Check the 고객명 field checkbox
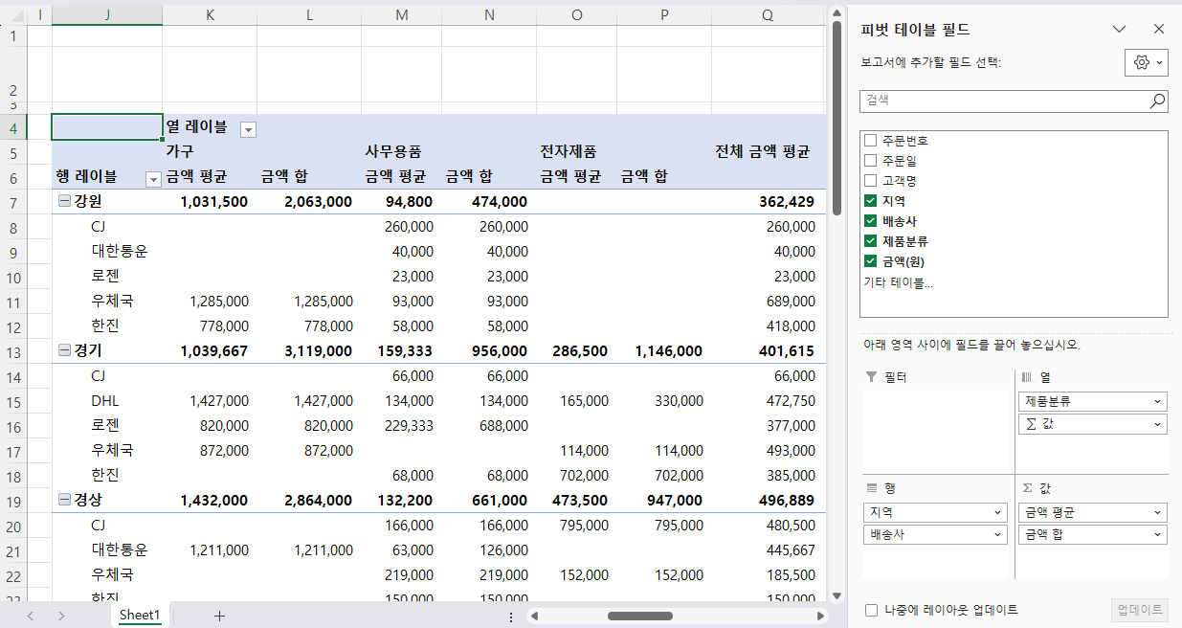Viewport: 1182px width, 628px height. [x=870, y=181]
